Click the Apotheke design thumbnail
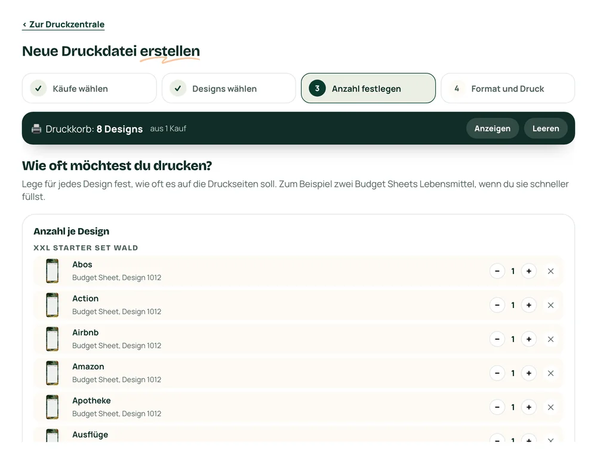Viewport: 597px width, 459px height. click(x=52, y=407)
